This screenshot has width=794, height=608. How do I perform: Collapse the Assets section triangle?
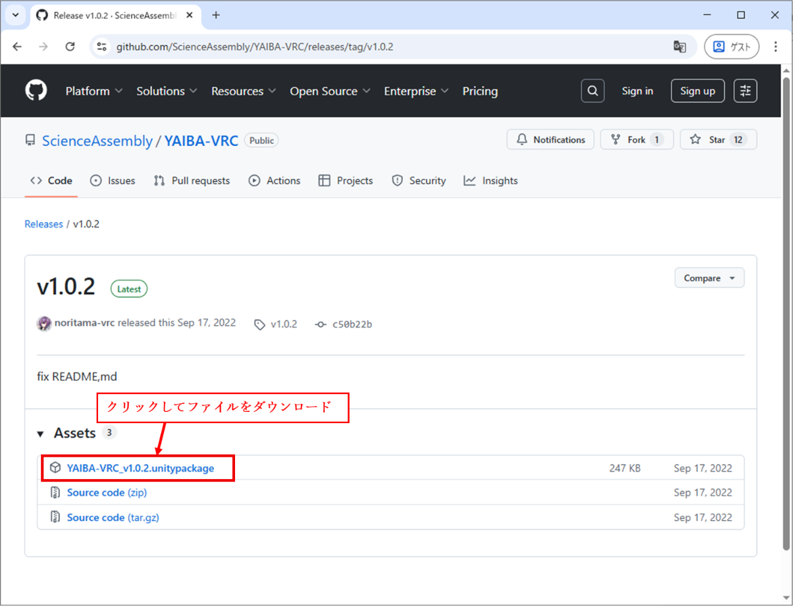[x=41, y=434]
